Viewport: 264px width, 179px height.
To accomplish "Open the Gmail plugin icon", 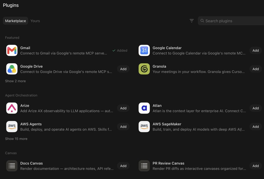I will 12,50.
